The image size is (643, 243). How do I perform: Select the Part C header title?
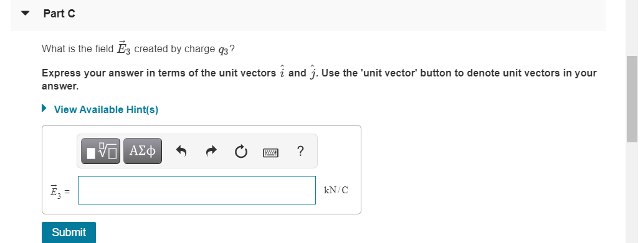59,14
